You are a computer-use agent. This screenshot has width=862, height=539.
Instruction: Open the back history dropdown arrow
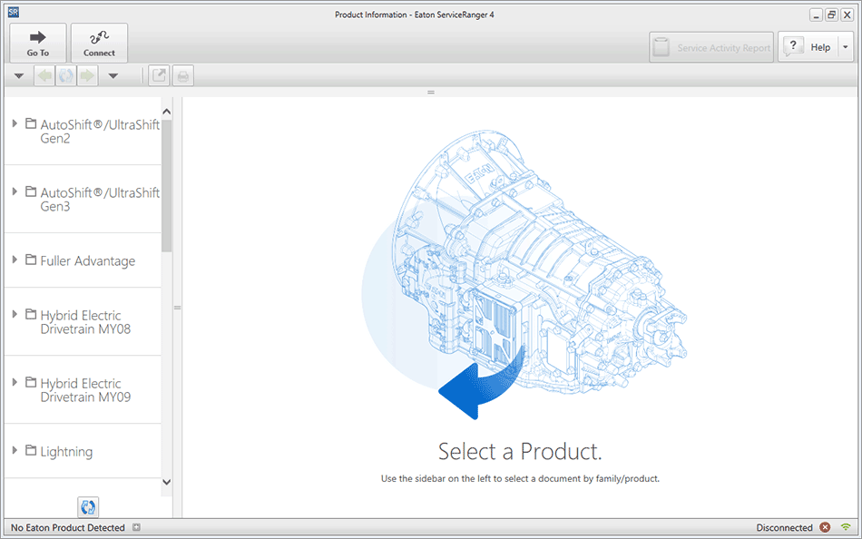19,76
